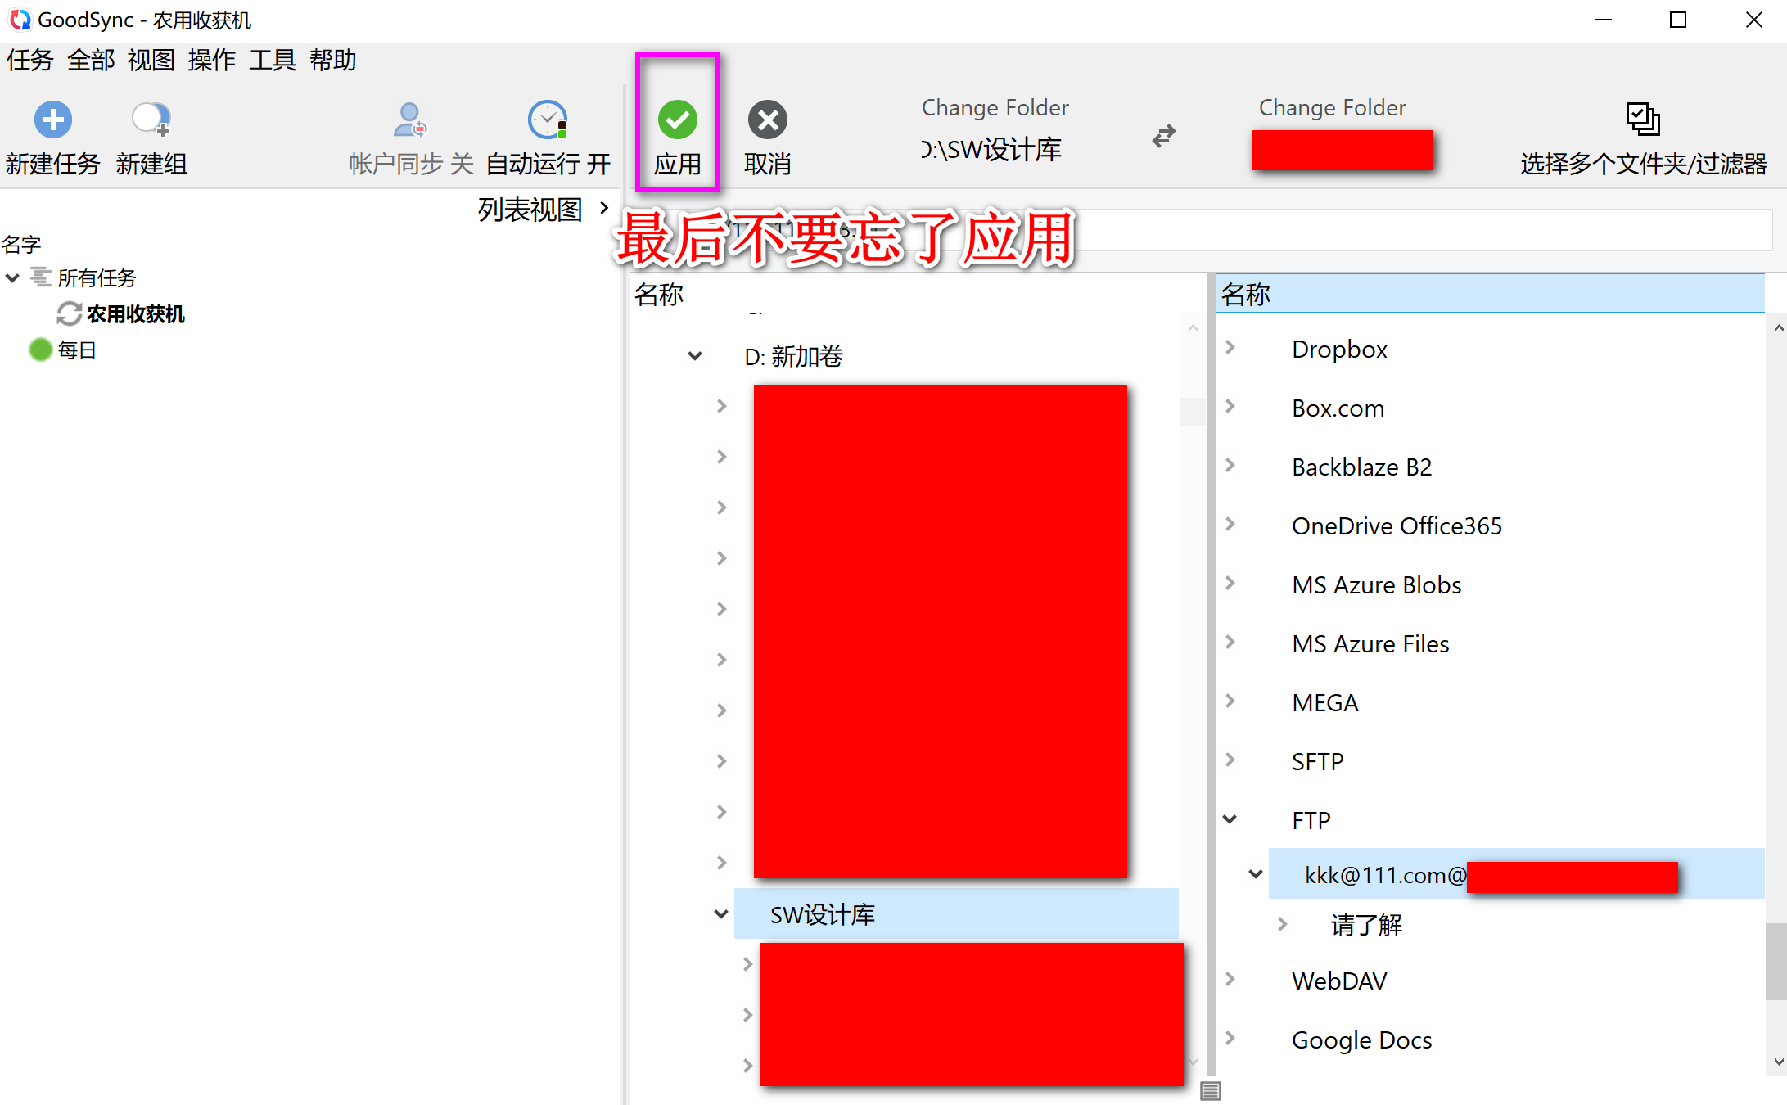Image resolution: width=1787 pixels, height=1105 pixels.
Task: Toggle Auto Run (自动运行) clock icon
Action: (x=548, y=120)
